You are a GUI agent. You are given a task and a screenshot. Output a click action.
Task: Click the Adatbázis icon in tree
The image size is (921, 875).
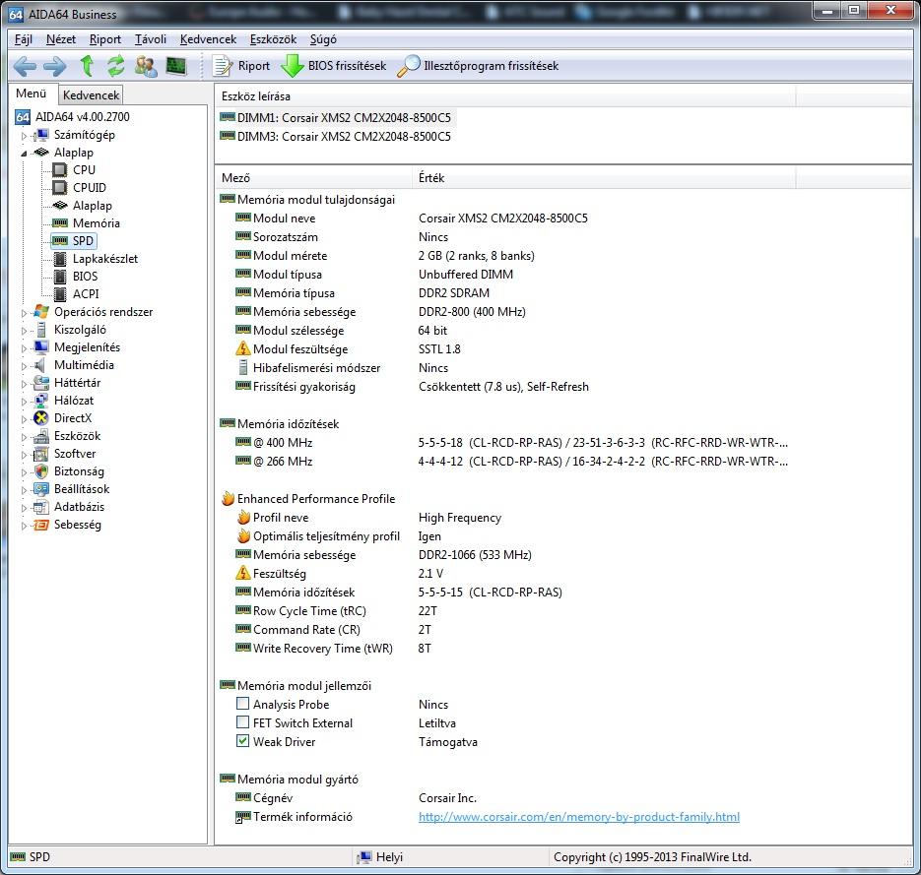pos(41,507)
